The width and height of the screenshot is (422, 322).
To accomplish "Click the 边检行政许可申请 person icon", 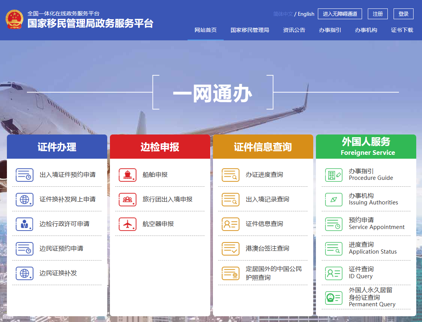I will pyautogui.click(x=25, y=224).
